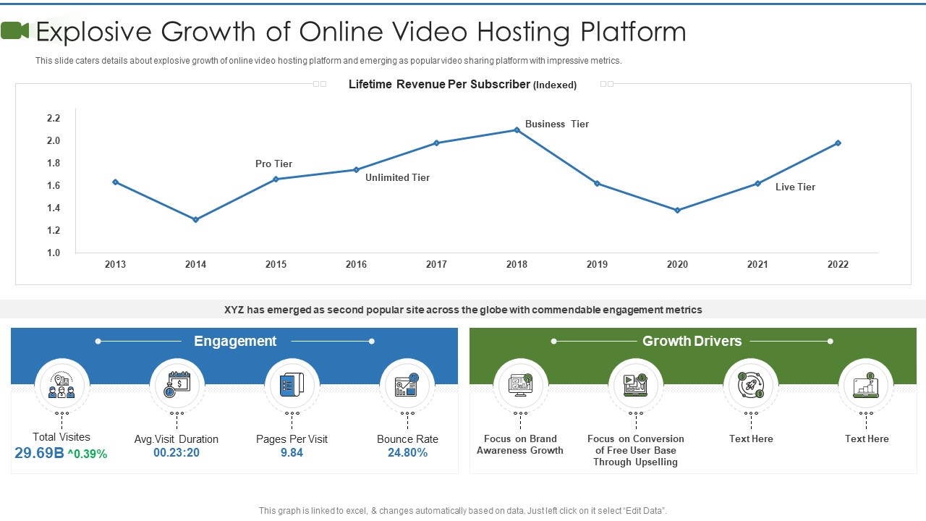The height and width of the screenshot is (521, 926).
Task: Select the slide title Explosive Growth text
Action: pyautogui.click(x=361, y=32)
